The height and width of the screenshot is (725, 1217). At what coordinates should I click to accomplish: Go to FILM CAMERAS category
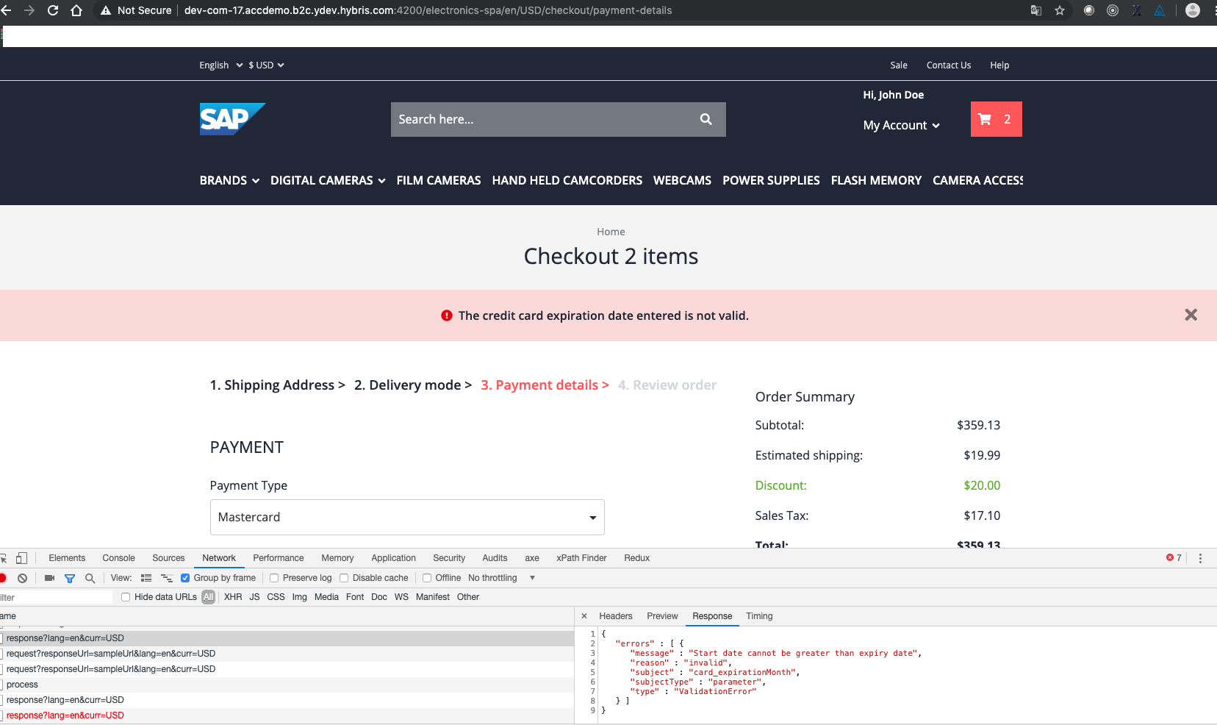(x=439, y=180)
